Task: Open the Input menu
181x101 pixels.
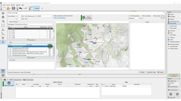Action: tap(8, 5)
